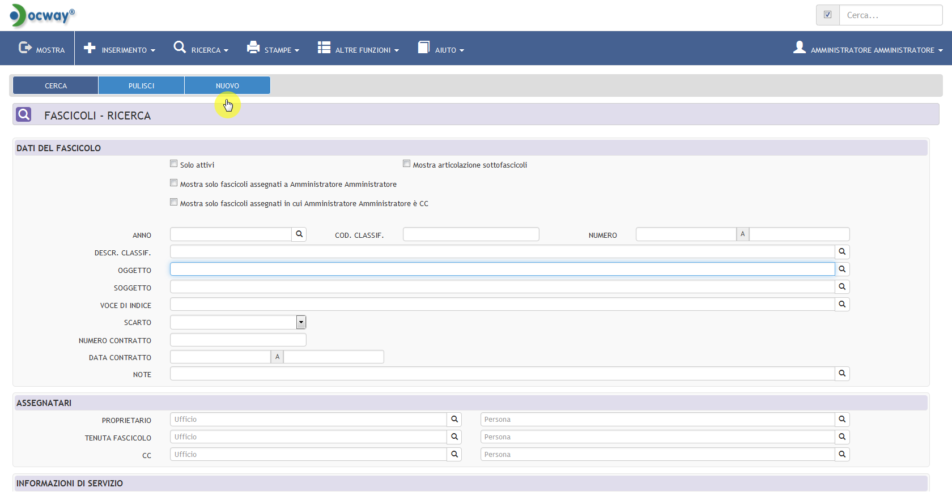The width and height of the screenshot is (952, 496).
Task: Click the lookup icon beside OGGETTO field
Action: [842, 270]
